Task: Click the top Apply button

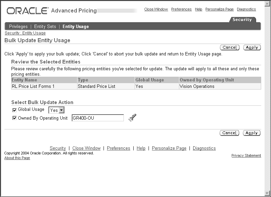Action: click(x=252, y=47)
